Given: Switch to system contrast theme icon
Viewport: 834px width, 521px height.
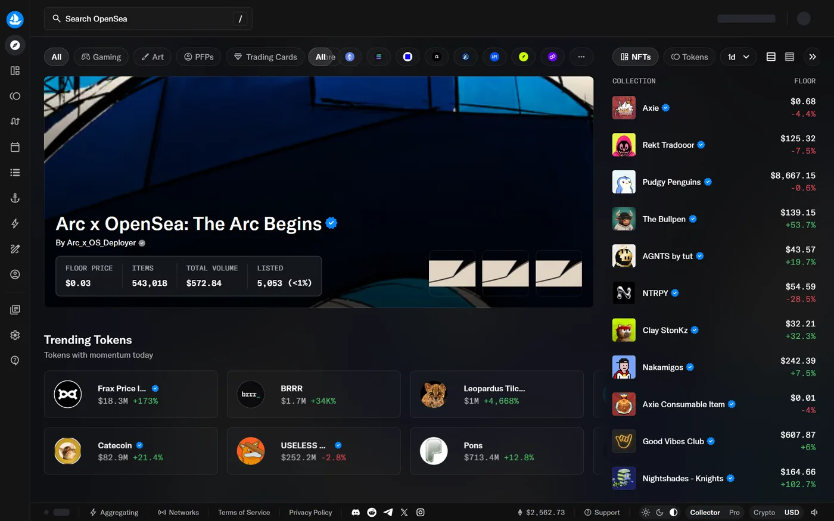Looking at the screenshot, I should pos(674,512).
